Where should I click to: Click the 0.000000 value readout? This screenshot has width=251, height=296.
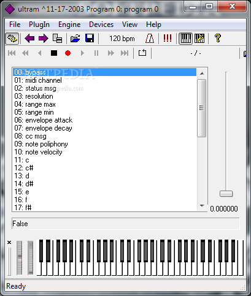(x=224, y=209)
